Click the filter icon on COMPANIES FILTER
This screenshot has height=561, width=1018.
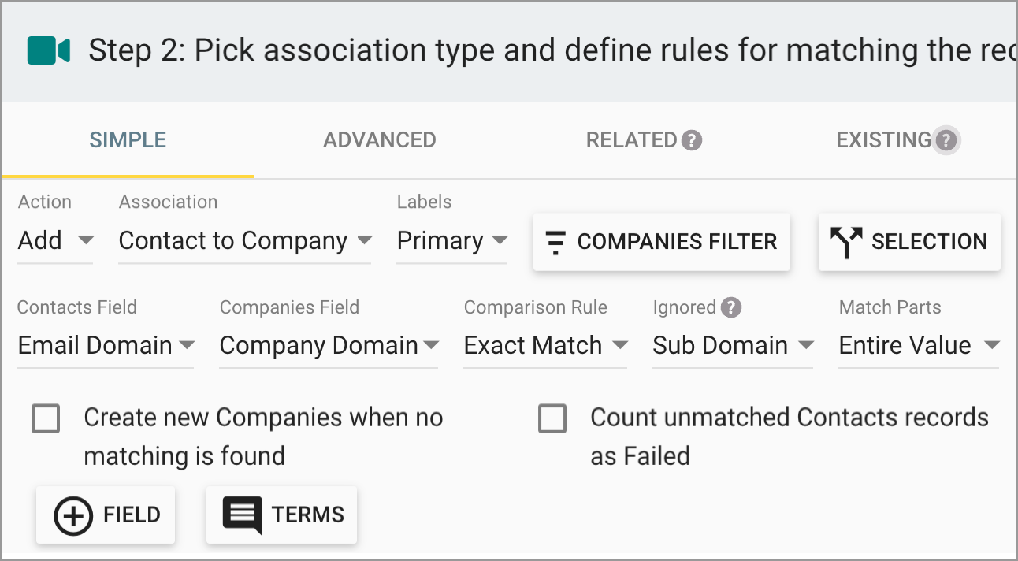tap(555, 242)
